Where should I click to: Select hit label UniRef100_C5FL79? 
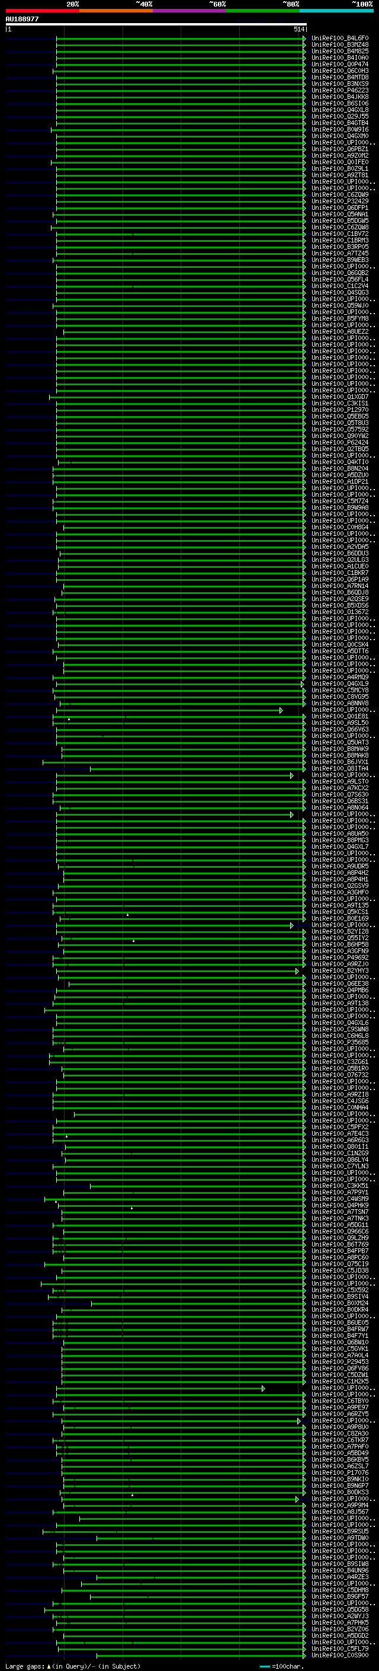[x=339, y=1648]
